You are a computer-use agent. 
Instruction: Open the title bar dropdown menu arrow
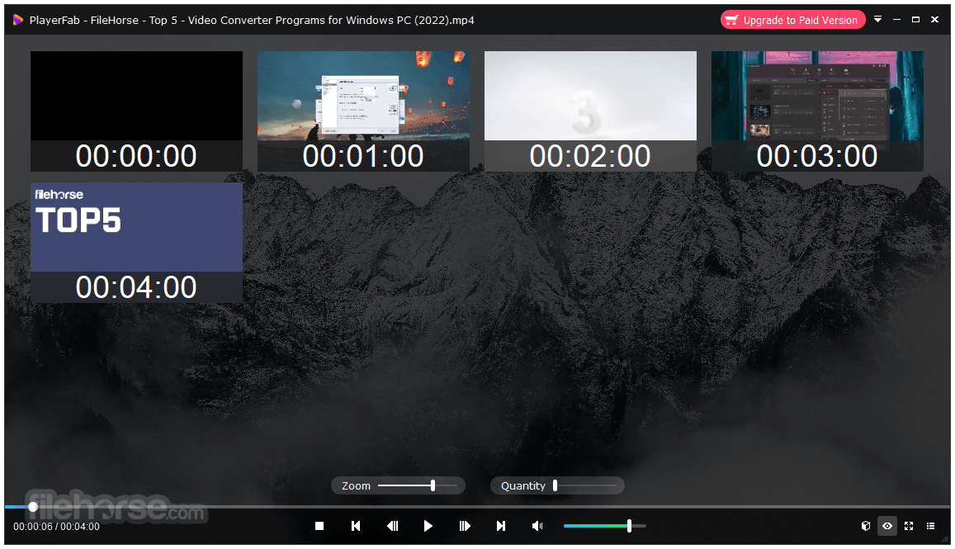877,20
